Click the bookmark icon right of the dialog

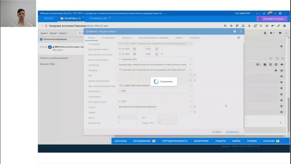[x=265, y=33]
